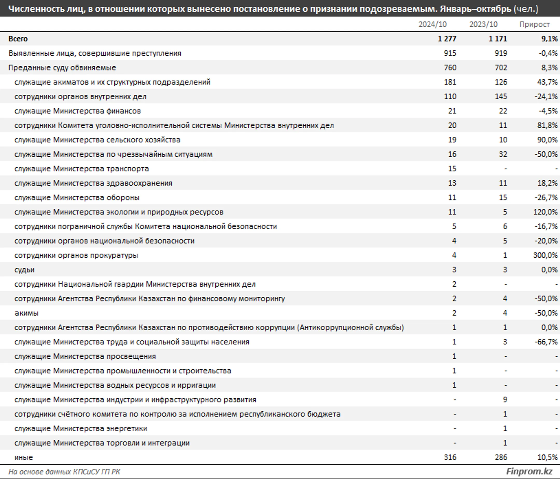
Task: Click the "43,7%" growth value
Action: click(x=547, y=82)
